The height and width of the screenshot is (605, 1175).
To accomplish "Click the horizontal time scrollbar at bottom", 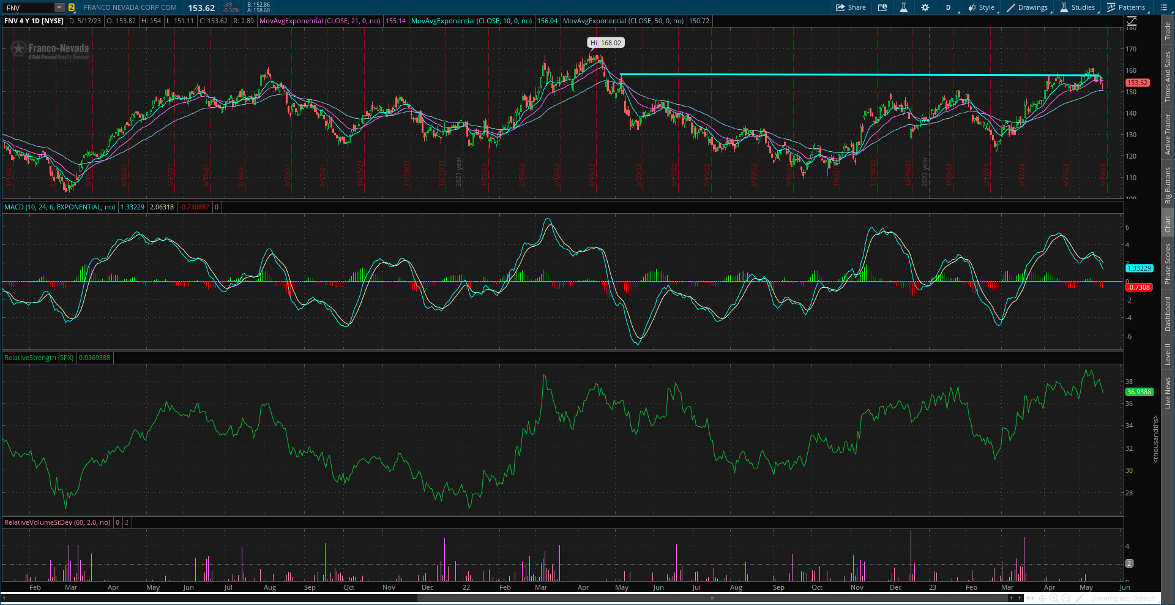I will click(x=714, y=598).
